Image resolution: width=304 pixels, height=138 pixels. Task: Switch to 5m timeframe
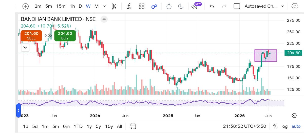coord(49,6)
